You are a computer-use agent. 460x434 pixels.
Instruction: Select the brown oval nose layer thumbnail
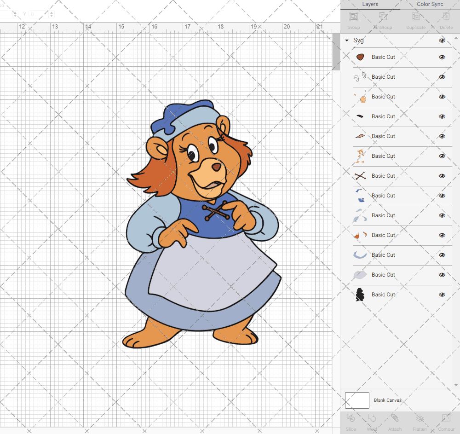(360, 57)
